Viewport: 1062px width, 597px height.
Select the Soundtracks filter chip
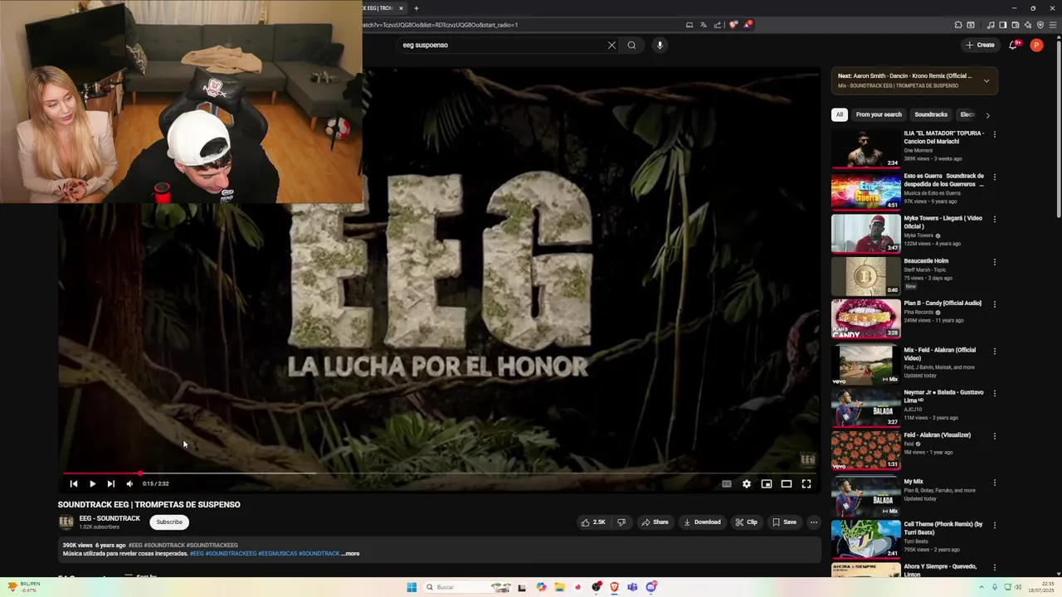coord(931,114)
